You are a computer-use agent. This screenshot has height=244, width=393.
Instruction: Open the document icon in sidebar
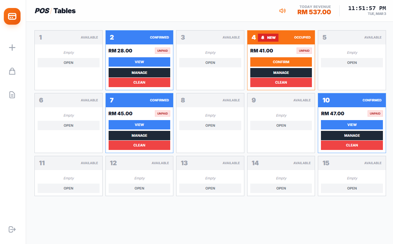12,95
